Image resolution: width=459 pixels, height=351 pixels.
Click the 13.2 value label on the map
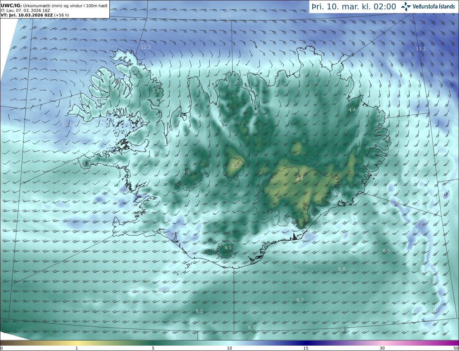click(x=421, y=48)
